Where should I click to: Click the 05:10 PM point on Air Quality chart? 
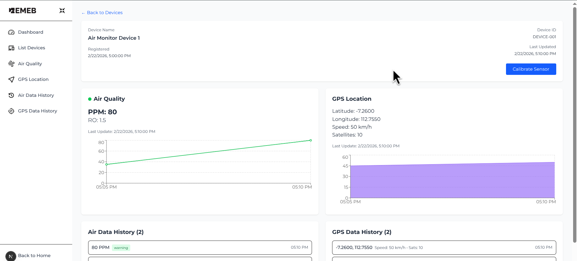pyautogui.click(x=311, y=140)
